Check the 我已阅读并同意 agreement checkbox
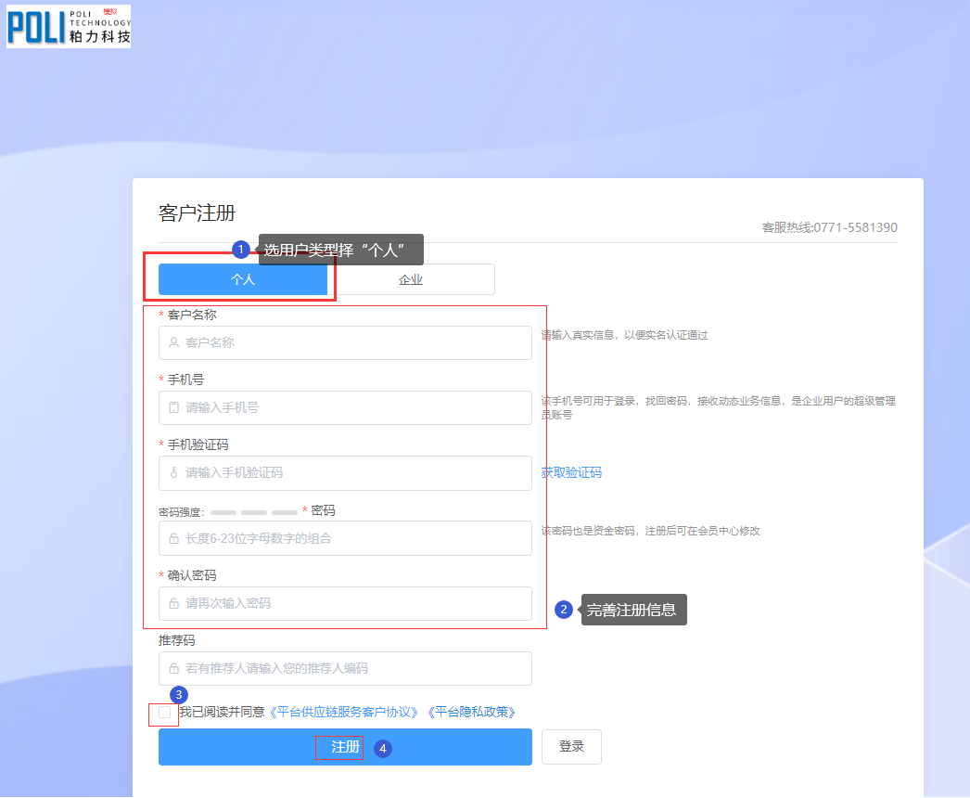Viewport: 970px width, 798px height. point(164,713)
